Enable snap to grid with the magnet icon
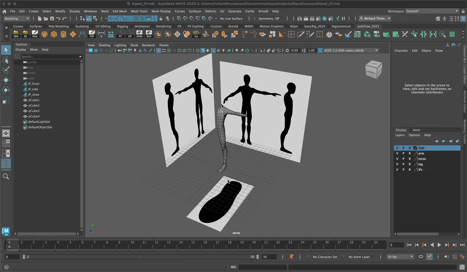The height and width of the screenshot is (272, 467). click(x=179, y=18)
